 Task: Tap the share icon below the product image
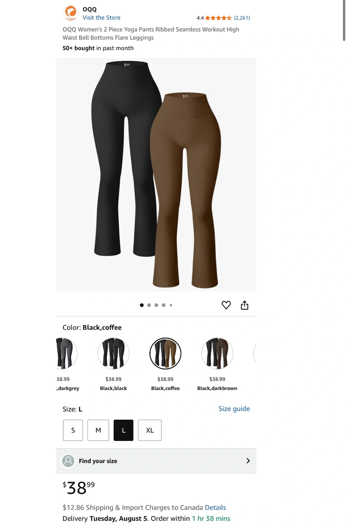(244, 305)
